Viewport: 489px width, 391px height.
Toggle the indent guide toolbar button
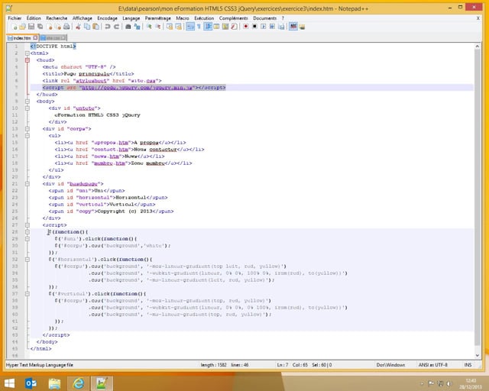[208, 27]
